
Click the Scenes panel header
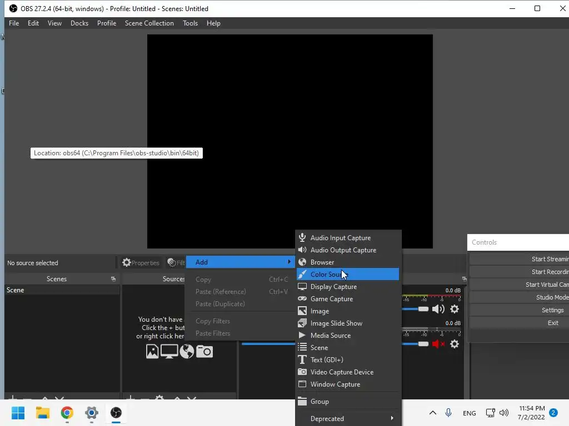coord(57,279)
